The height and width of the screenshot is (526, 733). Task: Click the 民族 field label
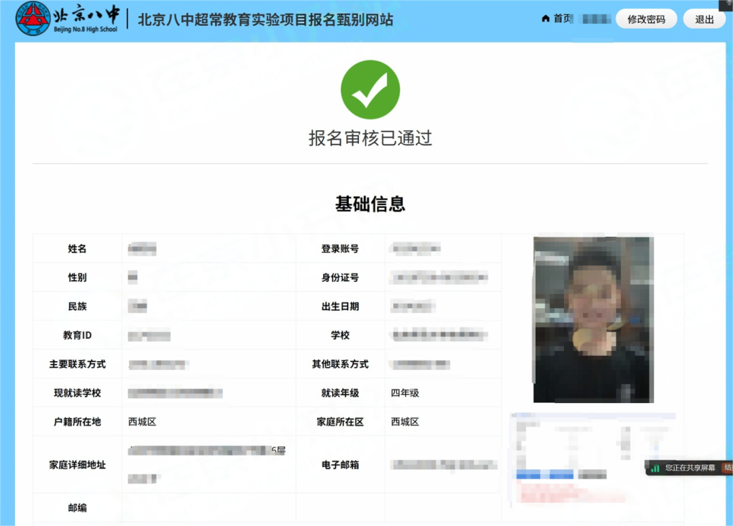[x=77, y=307]
